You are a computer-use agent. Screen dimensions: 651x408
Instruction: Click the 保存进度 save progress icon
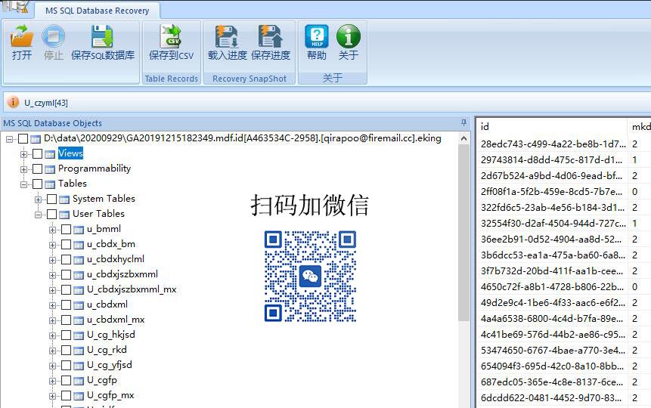click(270, 36)
